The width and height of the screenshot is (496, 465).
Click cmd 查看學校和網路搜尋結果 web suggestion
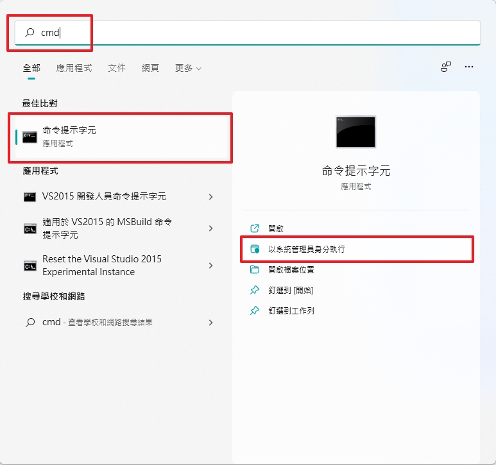(x=115, y=323)
